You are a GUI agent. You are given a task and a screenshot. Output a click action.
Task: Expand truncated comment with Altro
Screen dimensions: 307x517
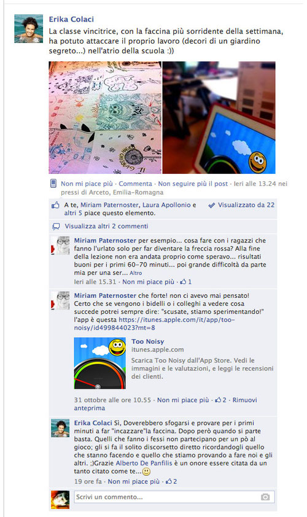point(136,273)
